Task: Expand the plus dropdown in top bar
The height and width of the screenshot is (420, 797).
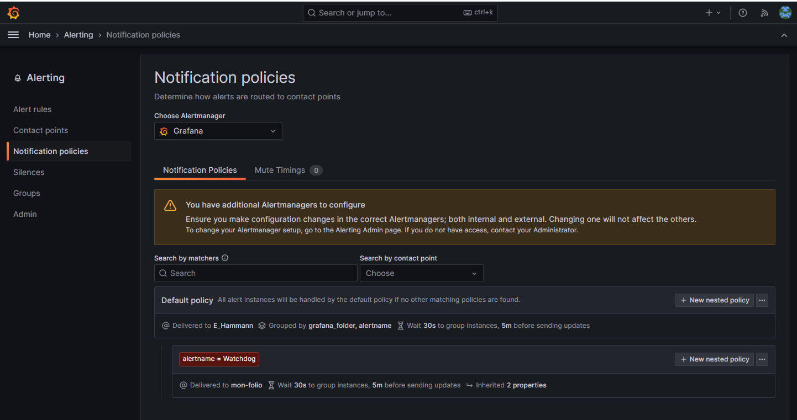Action: click(713, 12)
